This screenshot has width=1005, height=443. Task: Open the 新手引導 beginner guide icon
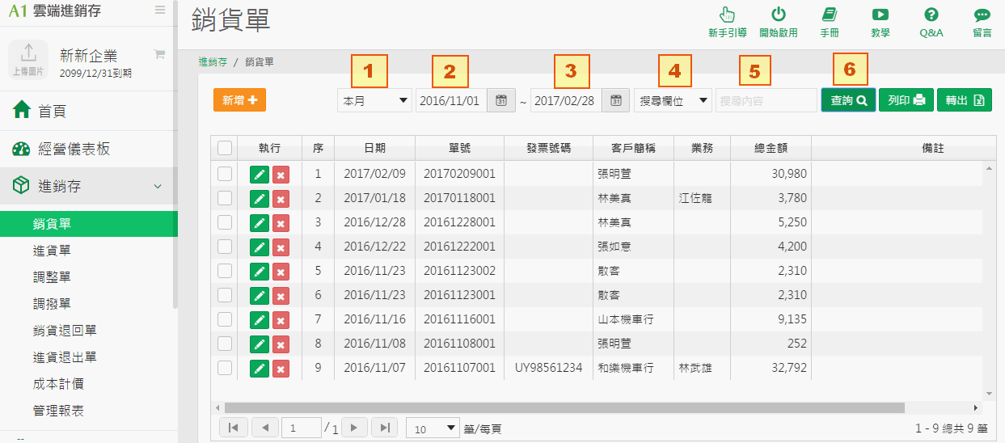[x=727, y=15]
